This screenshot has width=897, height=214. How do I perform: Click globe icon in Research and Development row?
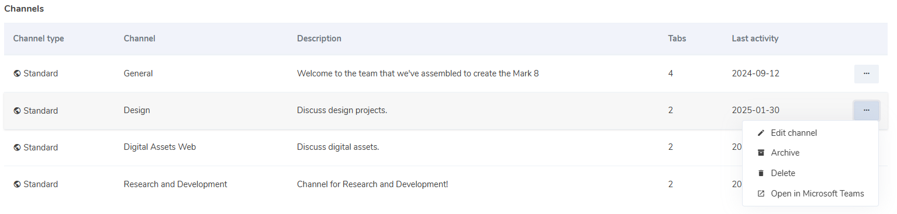tap(17, 184)
